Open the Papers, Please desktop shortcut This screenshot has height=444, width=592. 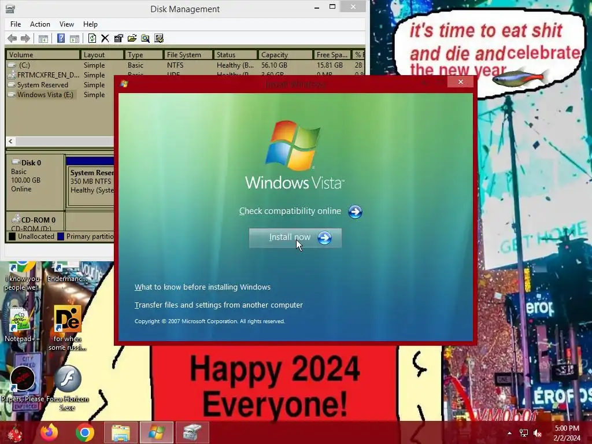[23, 383]
